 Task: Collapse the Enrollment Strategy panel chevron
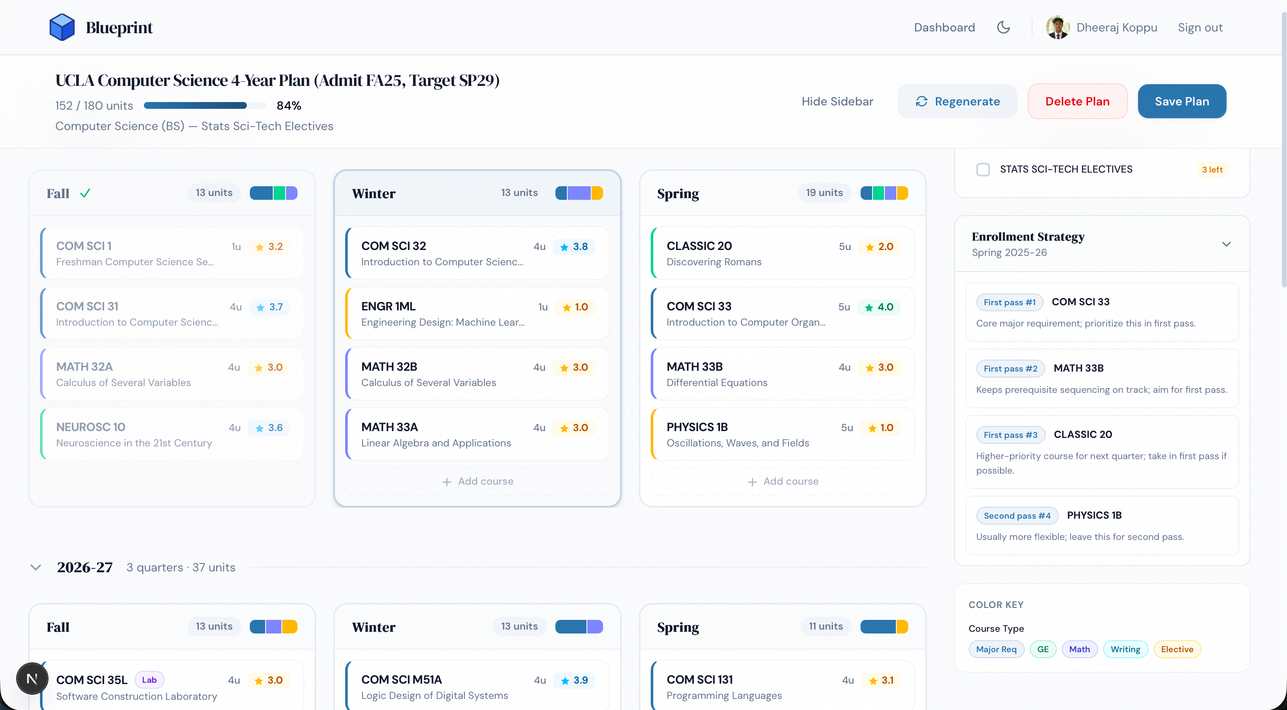tap(1226, 244)
